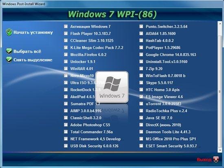This screenshot has width=224, height=168.
Task: Select HTC Home 3.0 Apis checkbox
Action: coord(141,89)
